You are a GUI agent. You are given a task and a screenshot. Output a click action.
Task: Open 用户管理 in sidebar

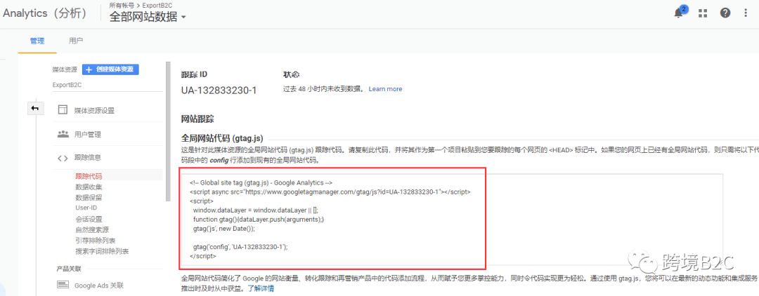(88, 134)
